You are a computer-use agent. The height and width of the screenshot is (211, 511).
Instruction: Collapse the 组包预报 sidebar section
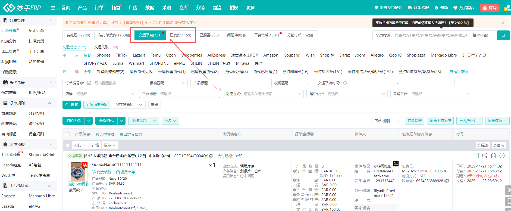click(49, 144)
